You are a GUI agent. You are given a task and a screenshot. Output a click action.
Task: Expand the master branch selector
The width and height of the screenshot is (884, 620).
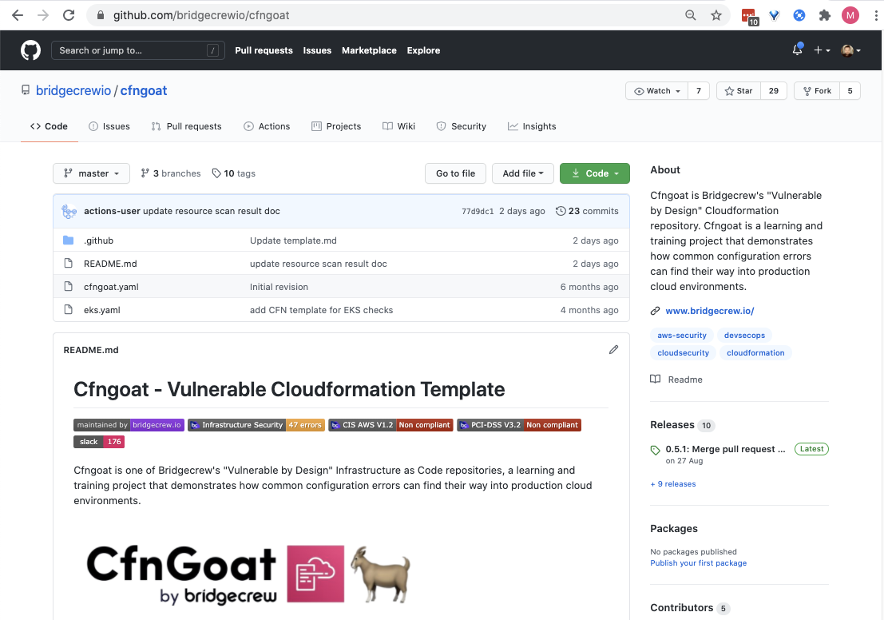(x=91, y=173)
